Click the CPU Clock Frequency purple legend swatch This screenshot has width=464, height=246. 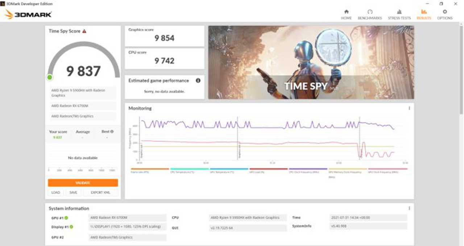(x=308, y=169)
